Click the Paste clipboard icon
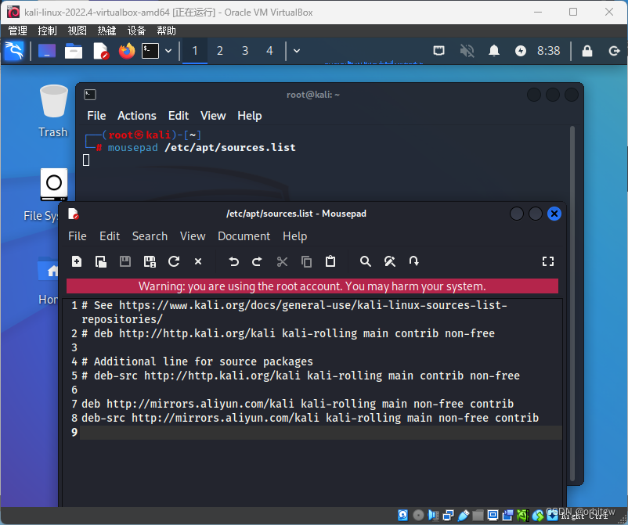Viewport: 628px width, 525px height. coord(330,261)
